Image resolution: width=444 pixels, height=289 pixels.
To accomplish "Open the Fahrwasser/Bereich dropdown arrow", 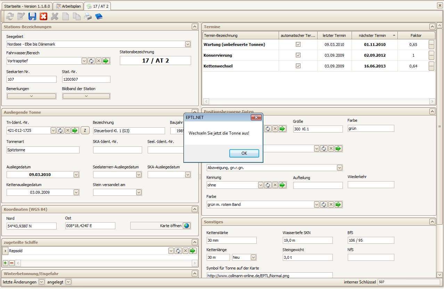I will tap(84, 61).
